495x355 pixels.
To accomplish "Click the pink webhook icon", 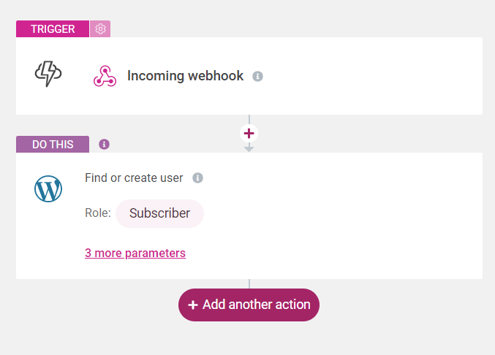I will tap(105, 76).
